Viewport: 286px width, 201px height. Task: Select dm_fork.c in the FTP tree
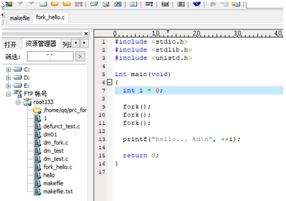pyautogui.click(x=55, y=143)
